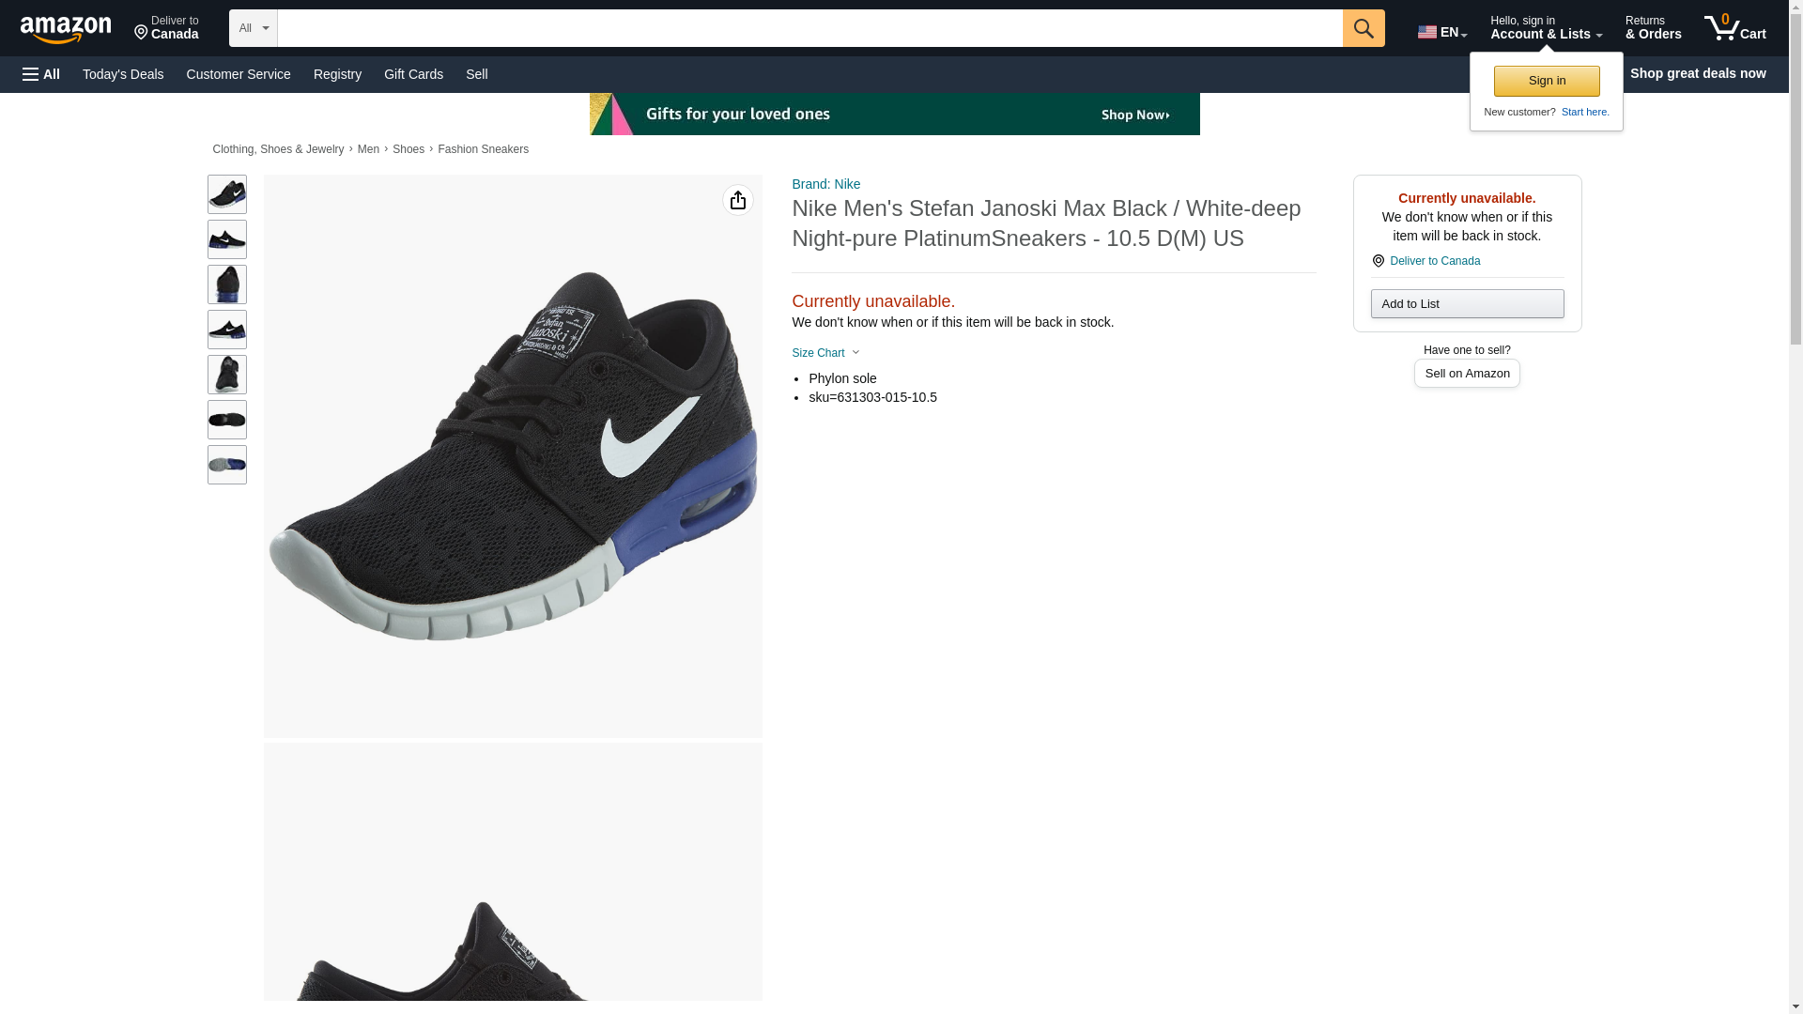1803x1014 pixels.
Task: Open the All hamburger menu
Action: pyautogui.click(x=41, y=74)
